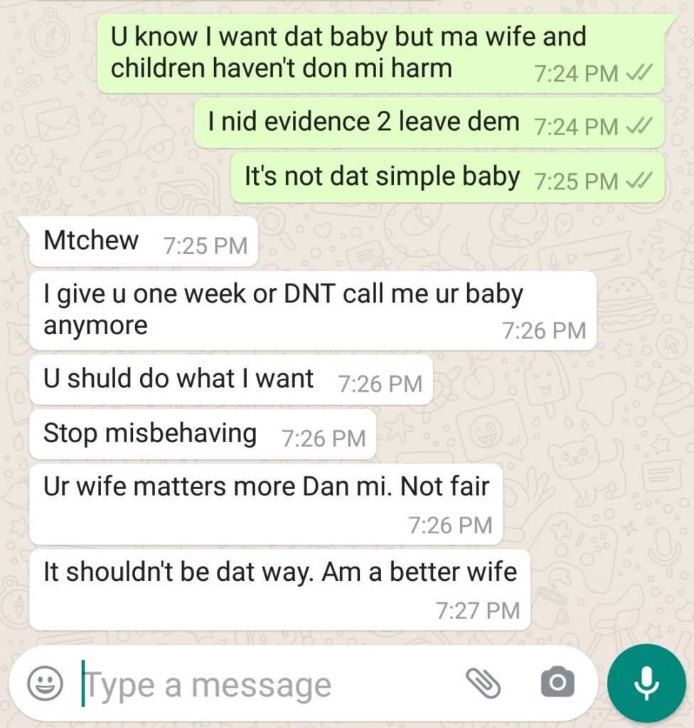Open the emoji picker icon
The image size is (694, 728).
45,683
